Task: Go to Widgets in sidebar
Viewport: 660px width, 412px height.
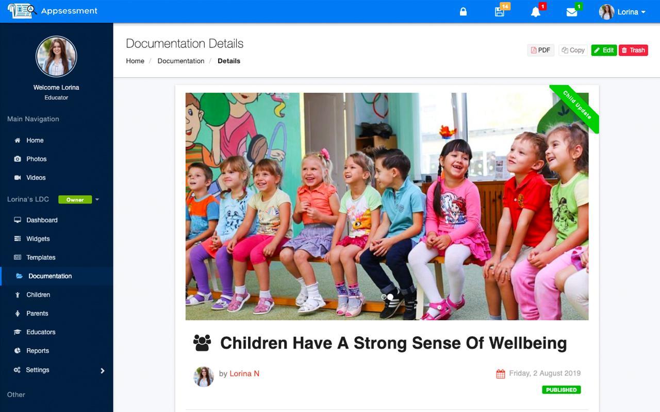Action: (x=38, y=238)
